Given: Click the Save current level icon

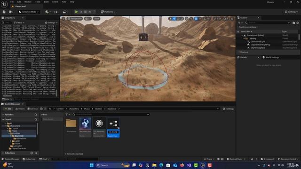Looking at the screenshot, I should pyautogui.click(x=4, y=12).
